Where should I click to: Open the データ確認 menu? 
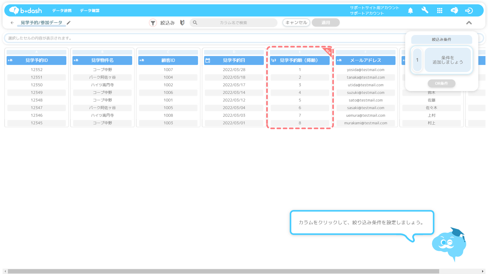pos(90,11)
